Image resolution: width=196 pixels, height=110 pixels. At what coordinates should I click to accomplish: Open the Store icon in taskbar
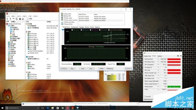coord(58,108)
